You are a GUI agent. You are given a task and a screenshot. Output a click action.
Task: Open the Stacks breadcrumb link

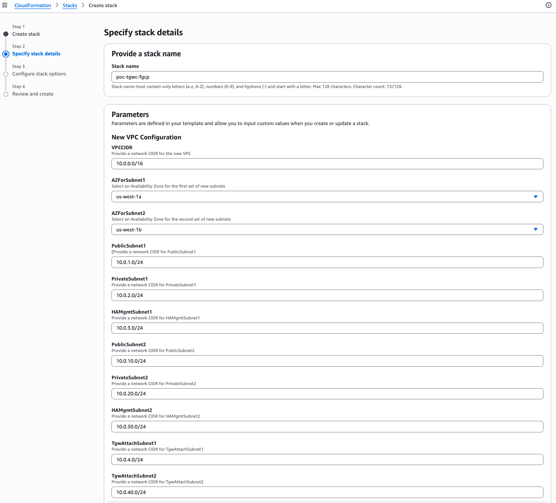click(x=70, y=5)
